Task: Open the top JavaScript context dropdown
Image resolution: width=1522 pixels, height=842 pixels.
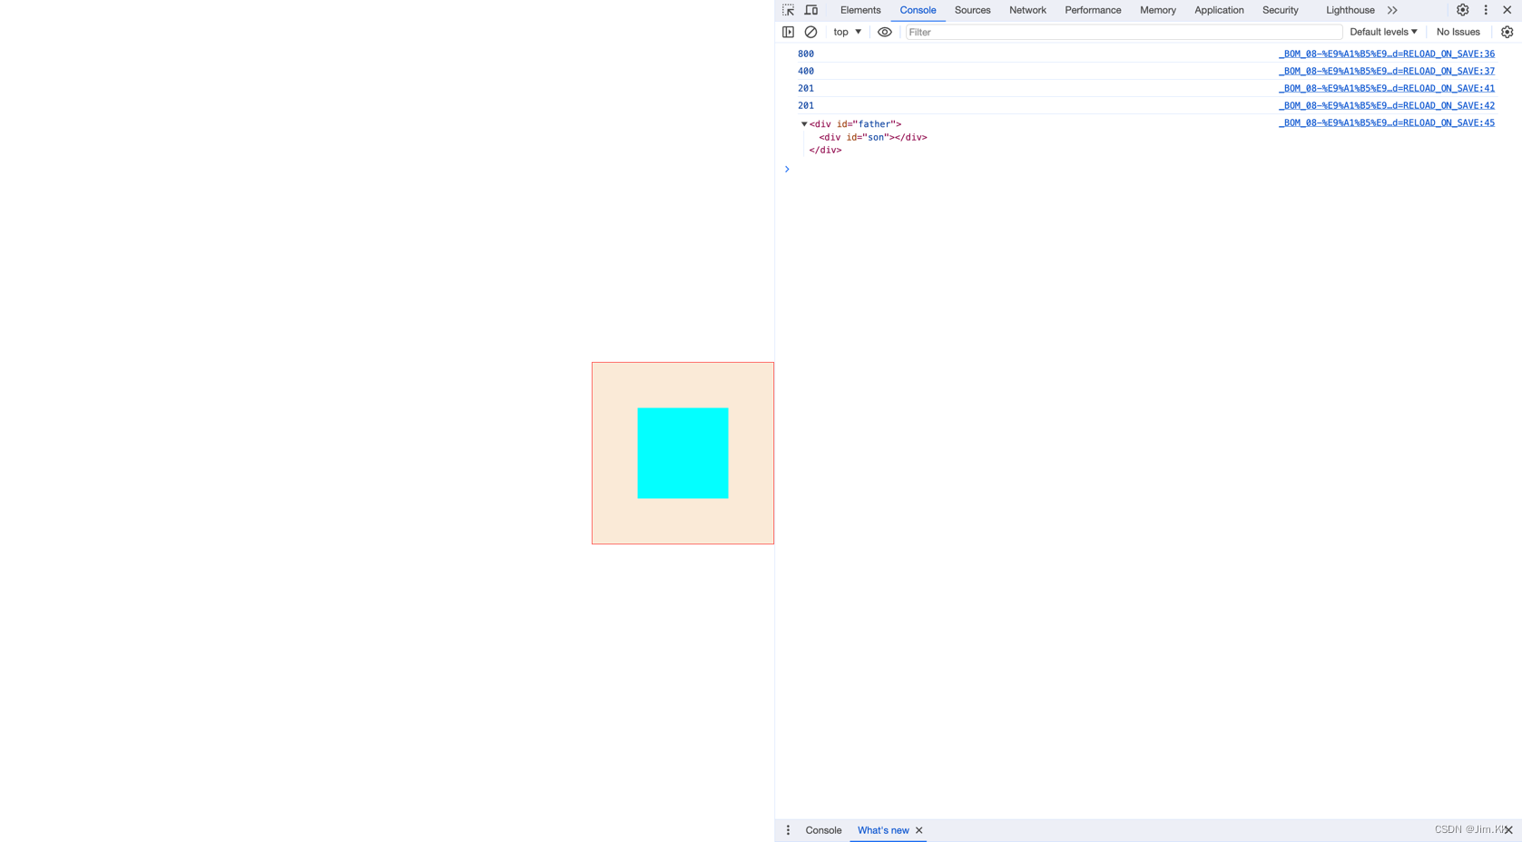Action: point(847,32)
